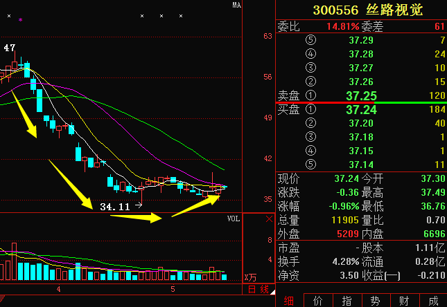Viewport: 447px width, 307px height.
Task: Click the X万 volume unit label
Action: click(250, 277)
